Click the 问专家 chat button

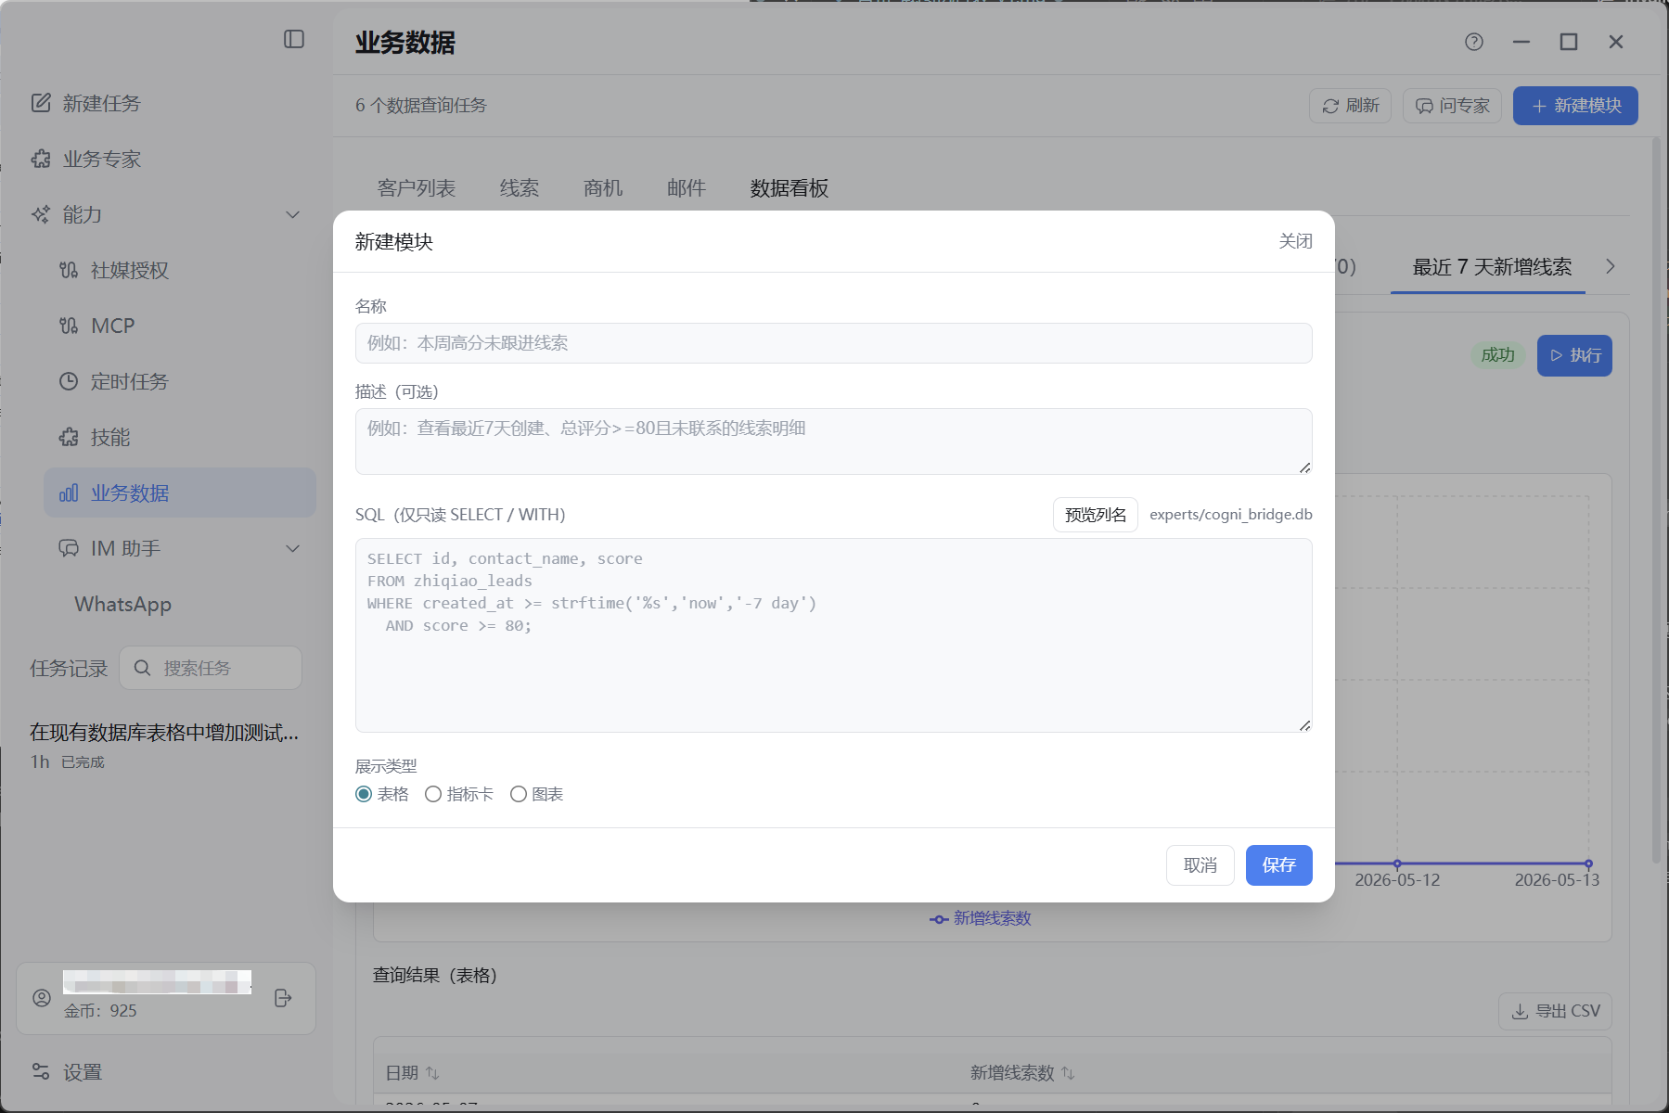coord(1452,106)
